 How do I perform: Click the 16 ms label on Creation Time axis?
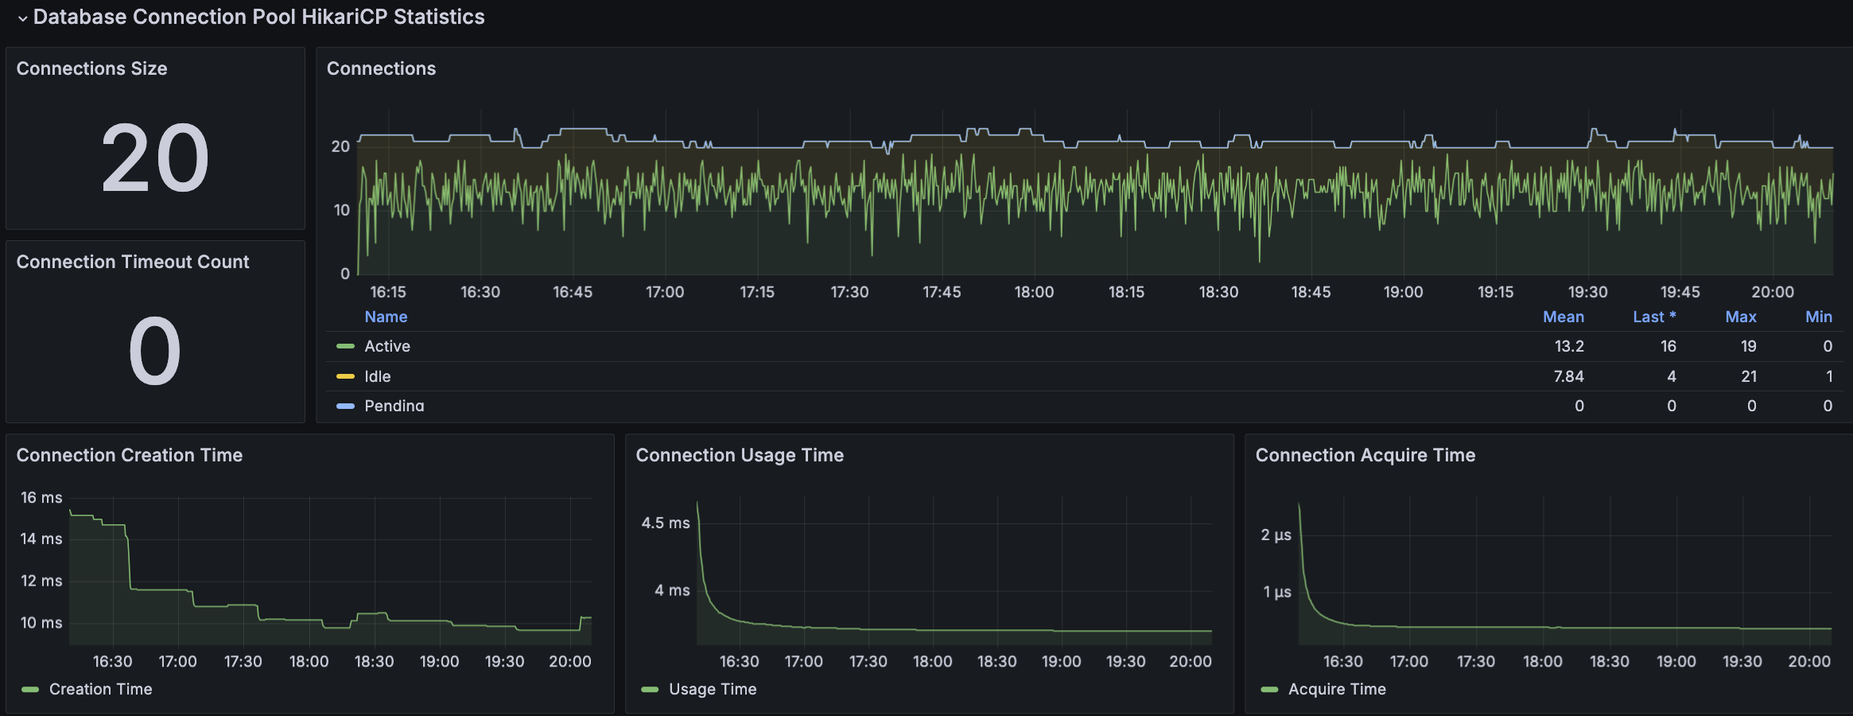click(x=41, y=497)
